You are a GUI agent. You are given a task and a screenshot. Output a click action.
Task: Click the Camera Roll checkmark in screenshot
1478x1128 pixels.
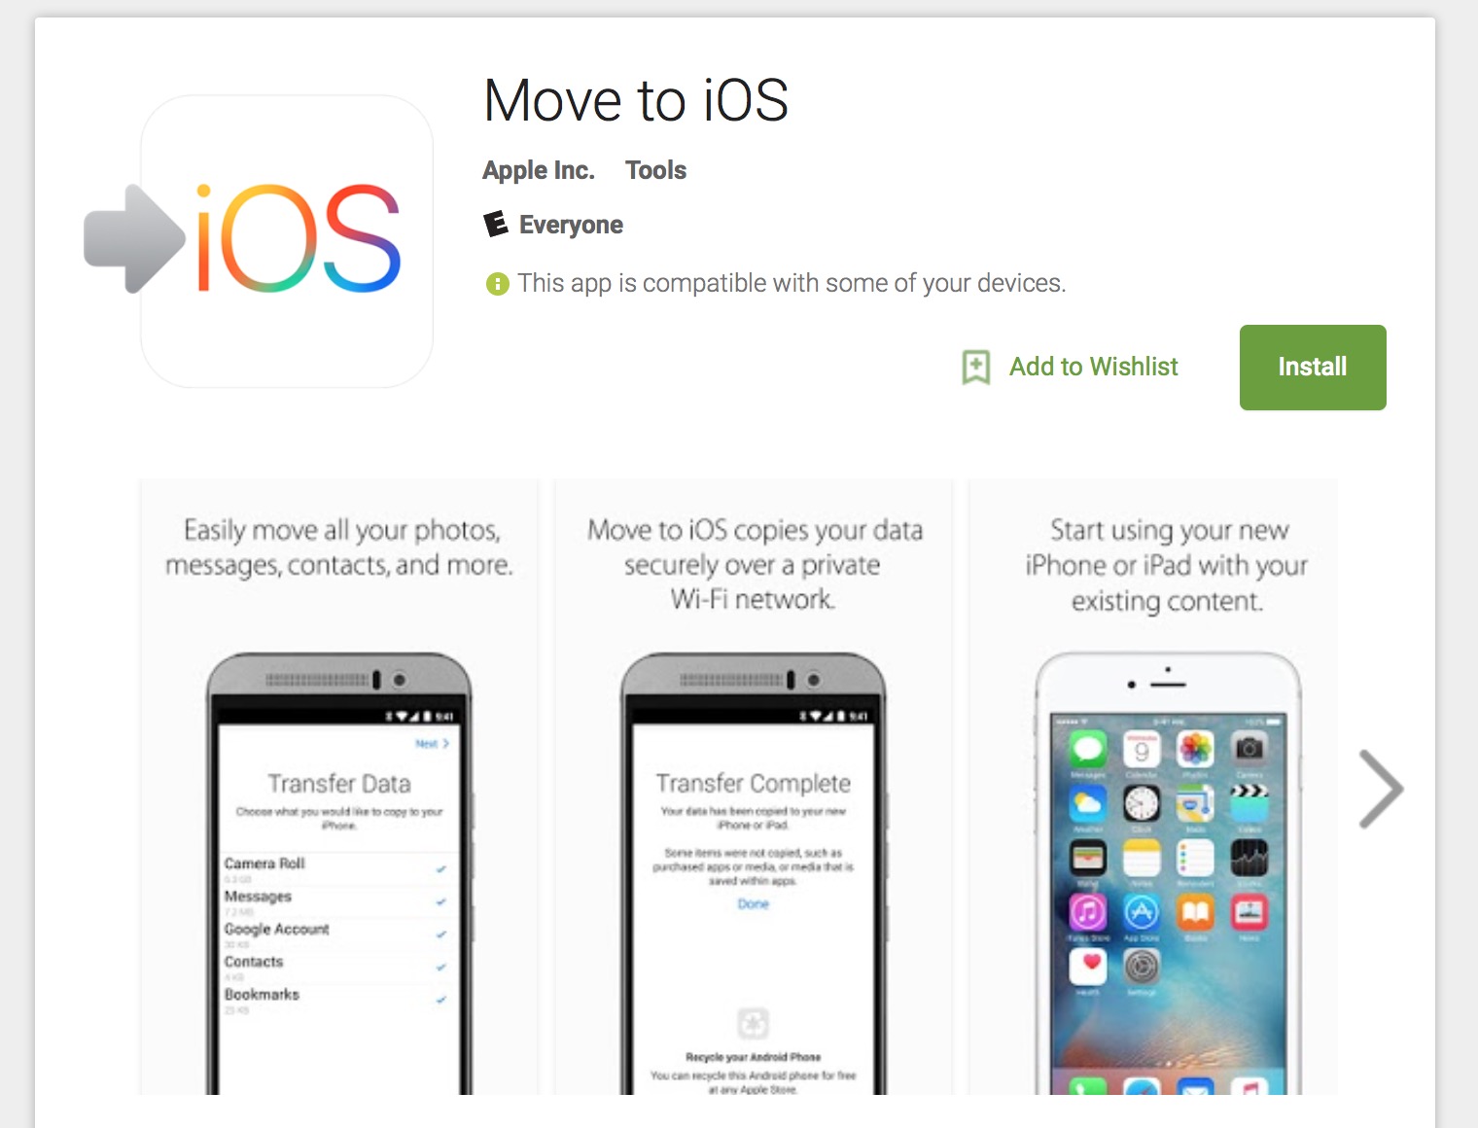click(x=441, y=869)
